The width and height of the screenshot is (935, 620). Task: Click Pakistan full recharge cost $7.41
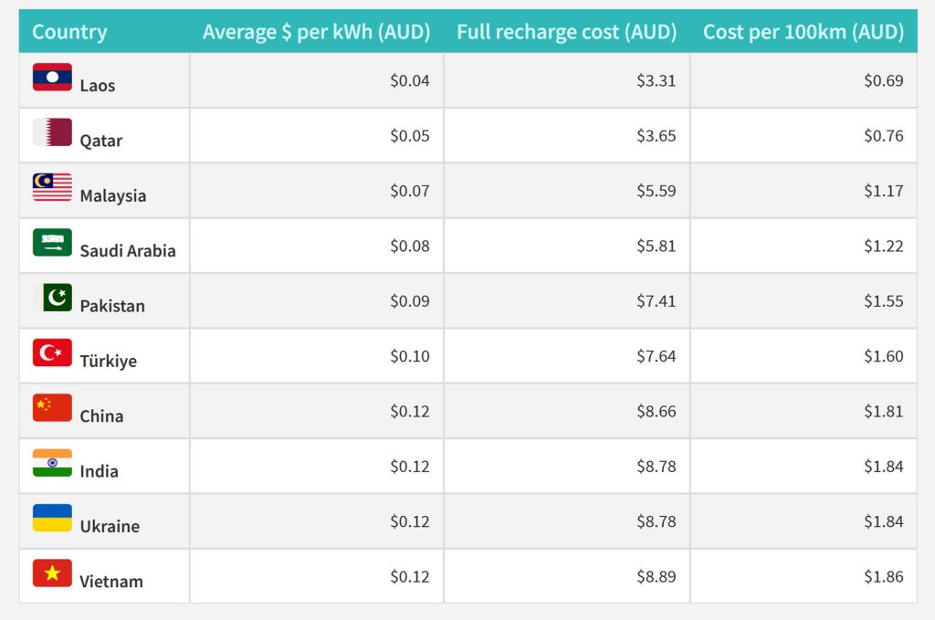[x=656, y=301]
